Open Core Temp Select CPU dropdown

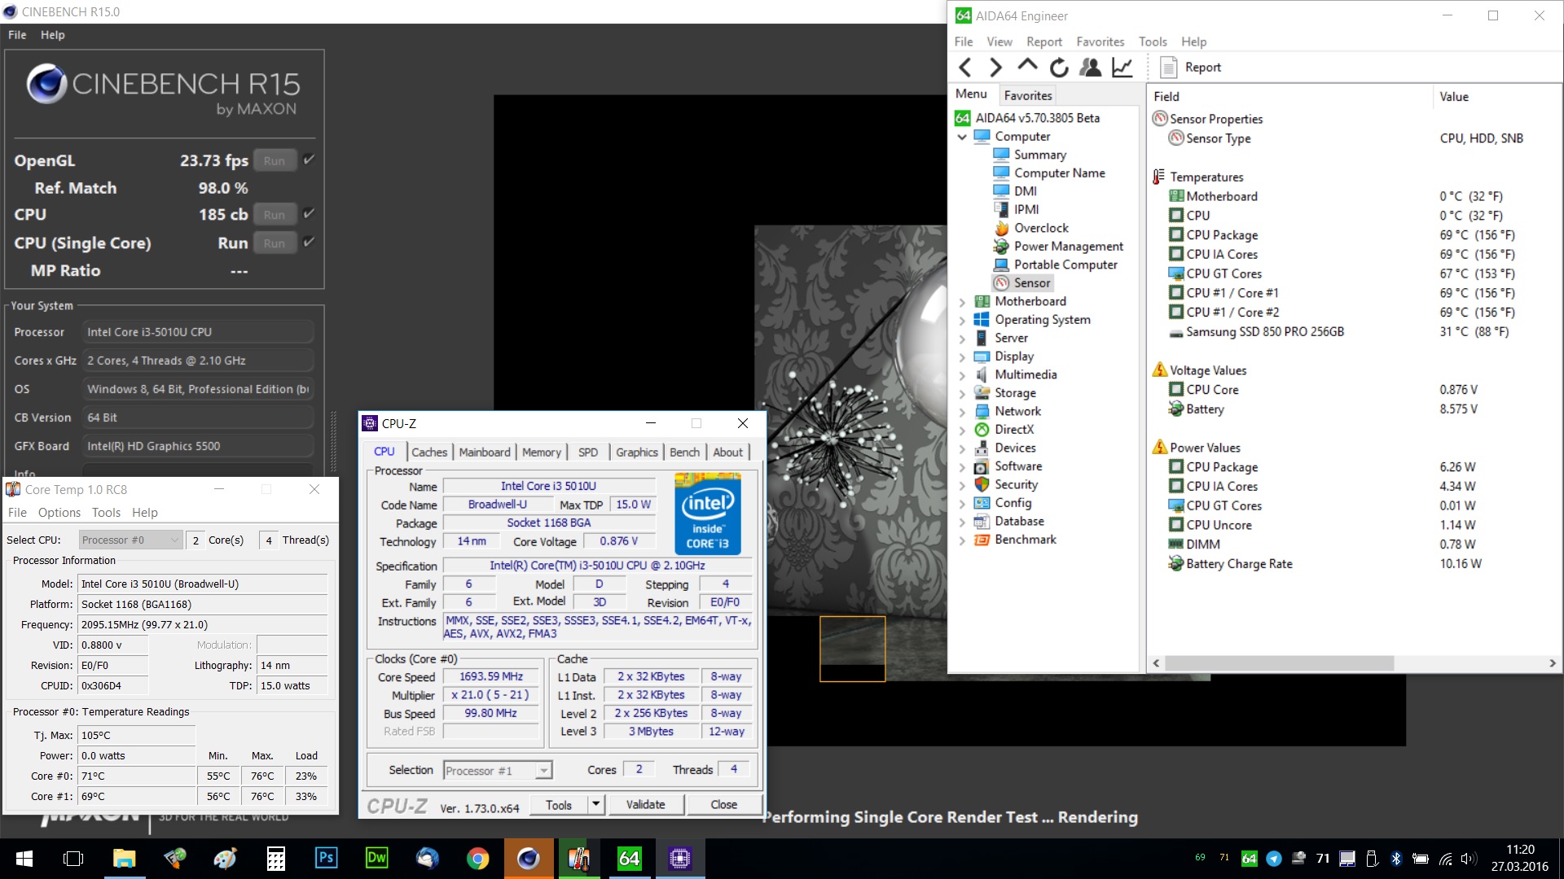pos(130,540)
